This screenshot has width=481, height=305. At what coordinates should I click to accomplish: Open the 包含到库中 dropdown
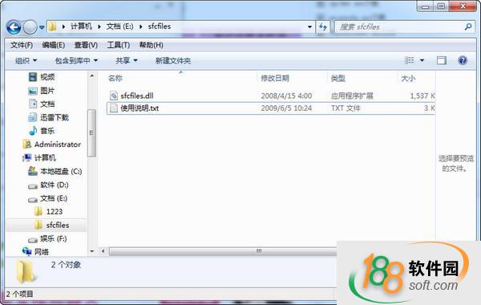(x=76, y=60)
